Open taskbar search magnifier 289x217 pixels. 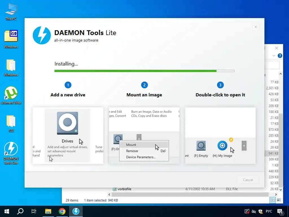point(20,211)
